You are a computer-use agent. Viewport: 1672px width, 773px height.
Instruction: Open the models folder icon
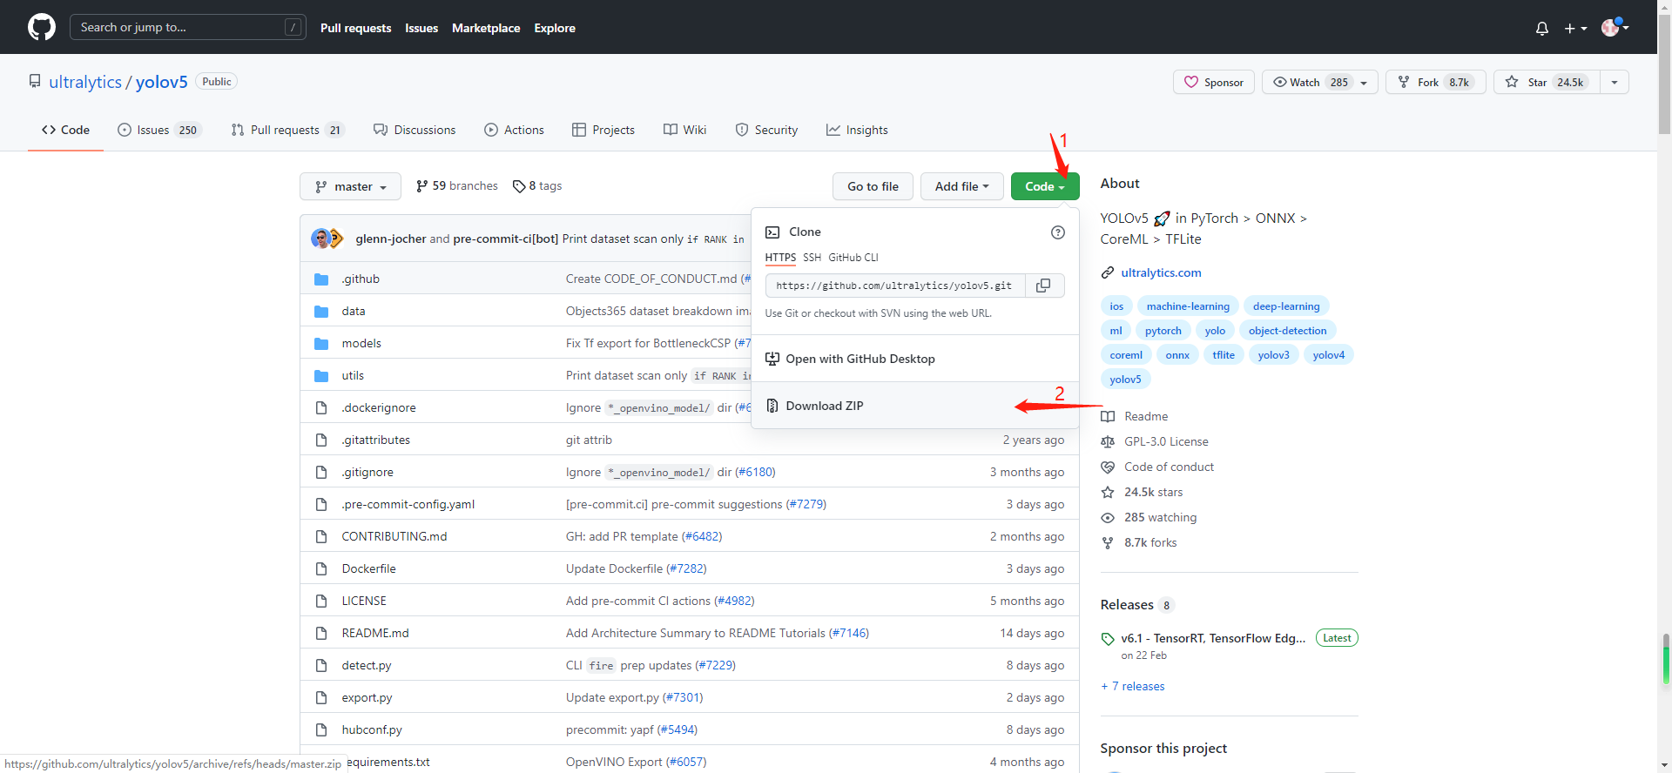point(321,344)
